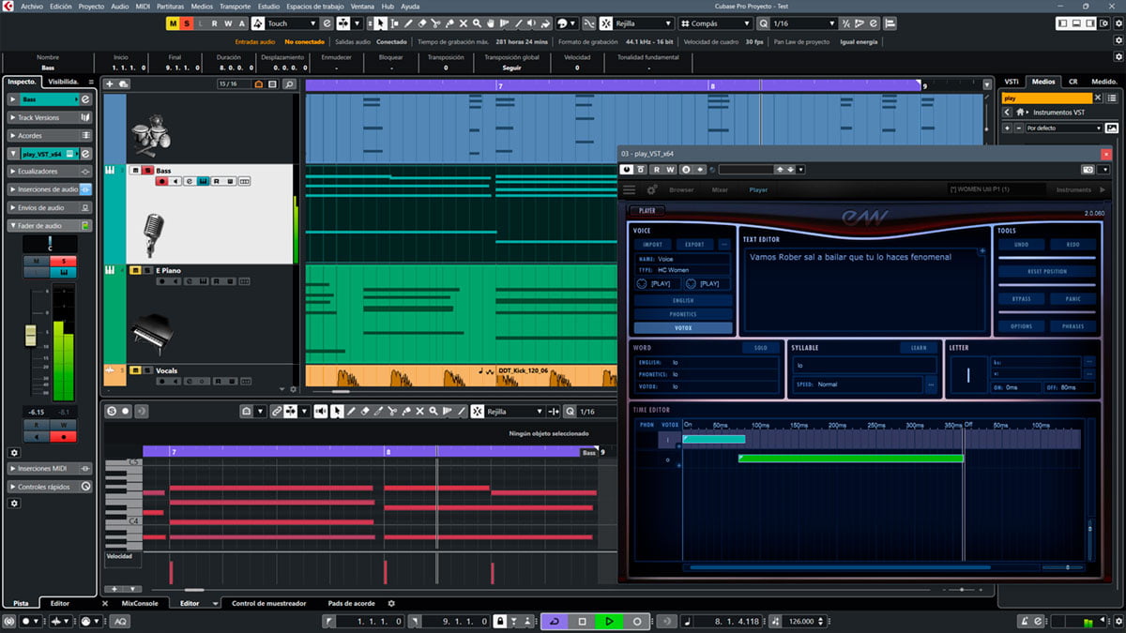Image resolution: width=1126 pixels, height=633 pixels.
Task: Open the 1/16 quantize preset dropdown in top toolbar
Action: [804, 23]
